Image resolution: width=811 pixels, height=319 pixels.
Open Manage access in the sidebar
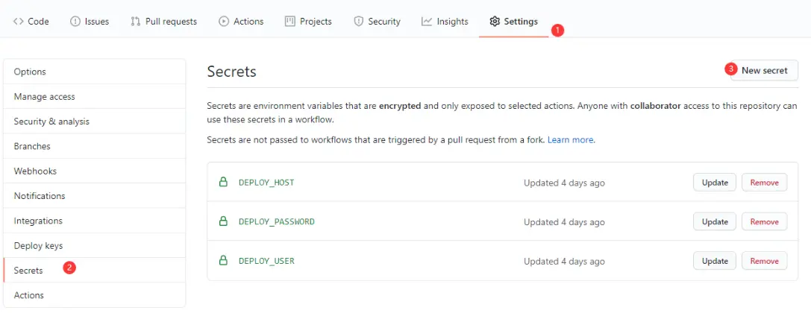[x=45, y=96]
